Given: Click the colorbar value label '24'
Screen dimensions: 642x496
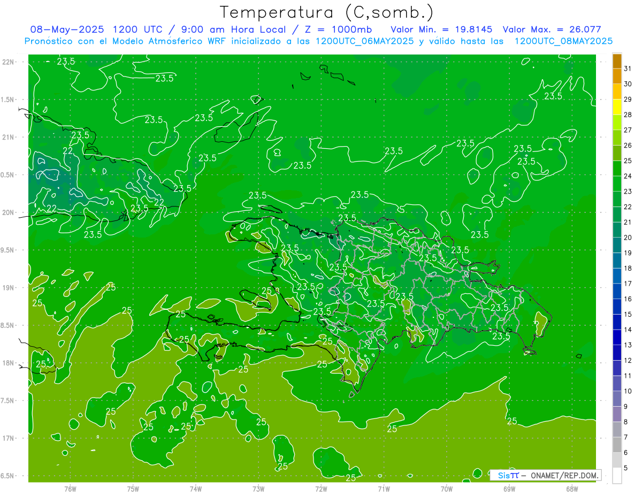Looking at the screenshot, I should coord(628,177).
